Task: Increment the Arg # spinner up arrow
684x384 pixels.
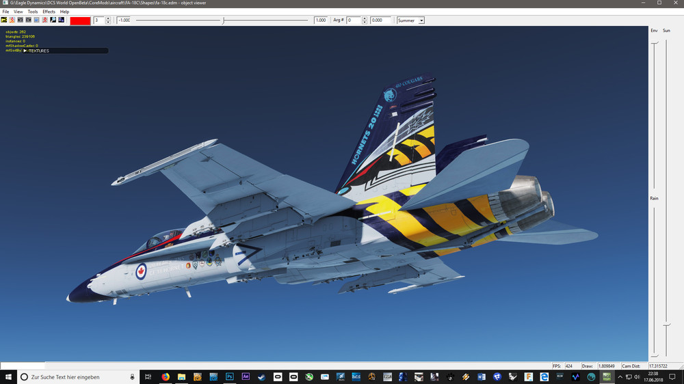Action: [x=365, y=18]
